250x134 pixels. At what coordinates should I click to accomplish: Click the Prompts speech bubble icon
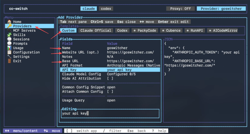(x=9, y=44)
